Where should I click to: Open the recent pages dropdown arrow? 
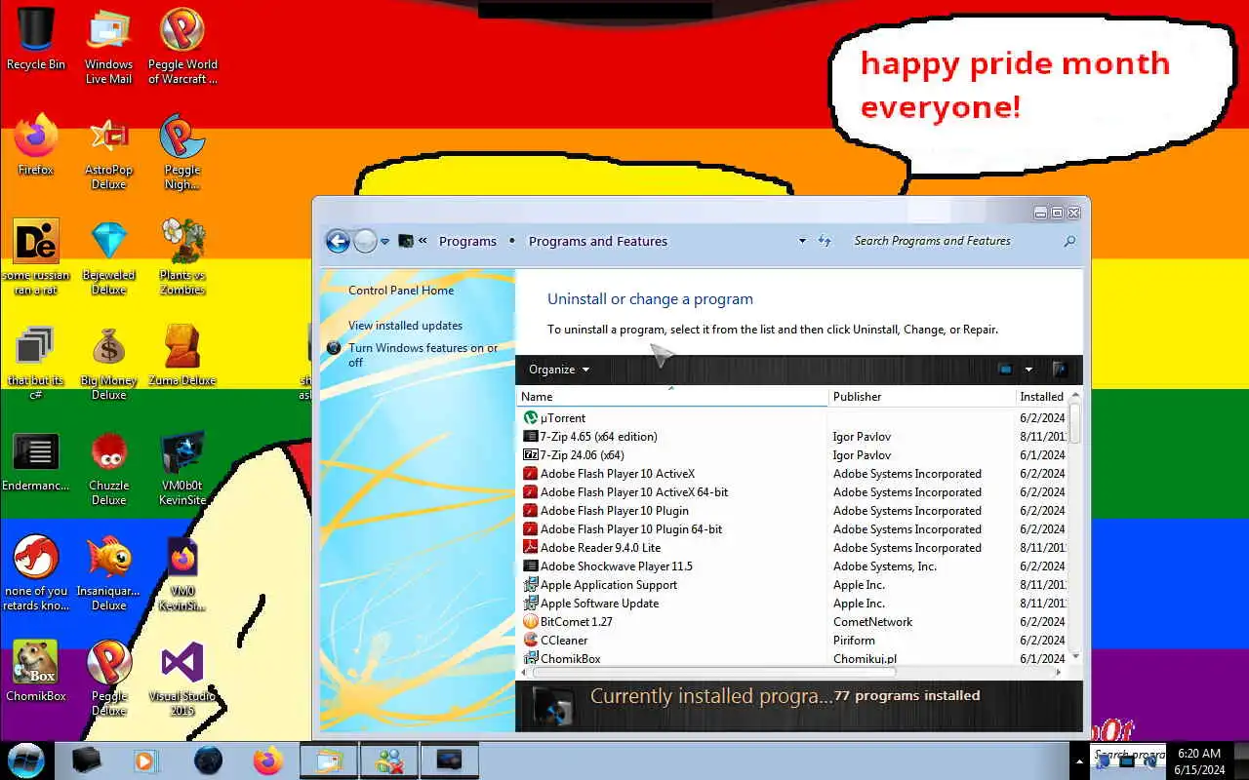[x=385, y=241]
